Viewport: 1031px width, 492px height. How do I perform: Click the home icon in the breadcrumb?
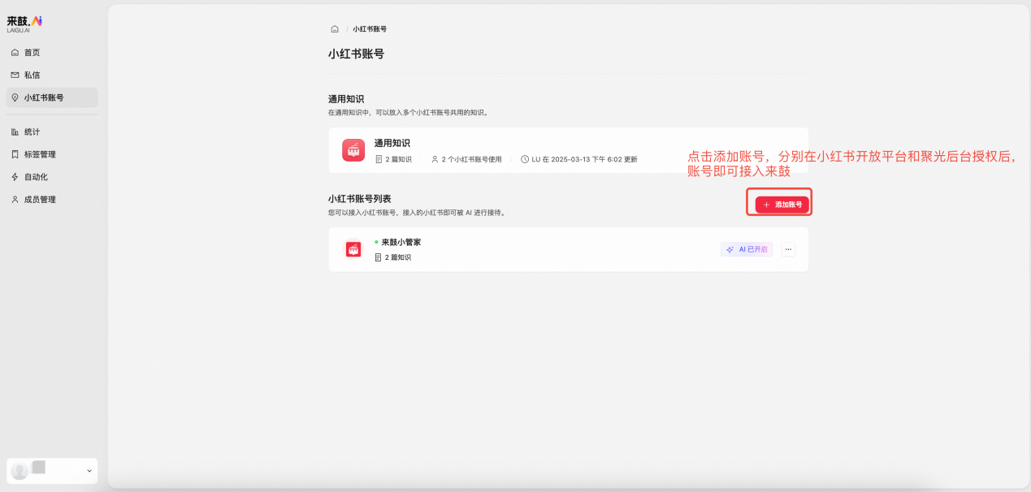point(334,28)
